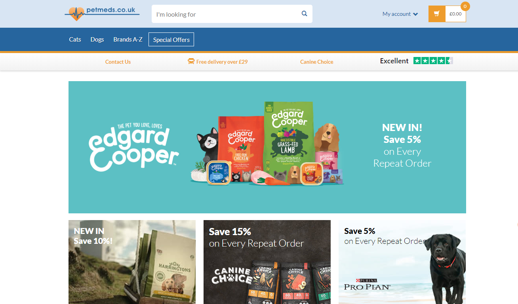This screenshot has height=304, width=518.
Task: Open the Dogs menu
Action: [97, 39]
